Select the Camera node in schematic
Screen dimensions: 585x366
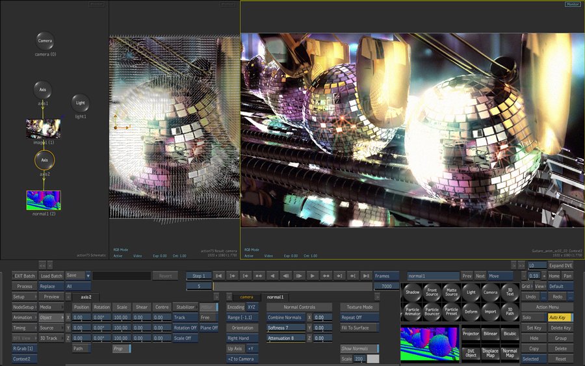(45, 41)
